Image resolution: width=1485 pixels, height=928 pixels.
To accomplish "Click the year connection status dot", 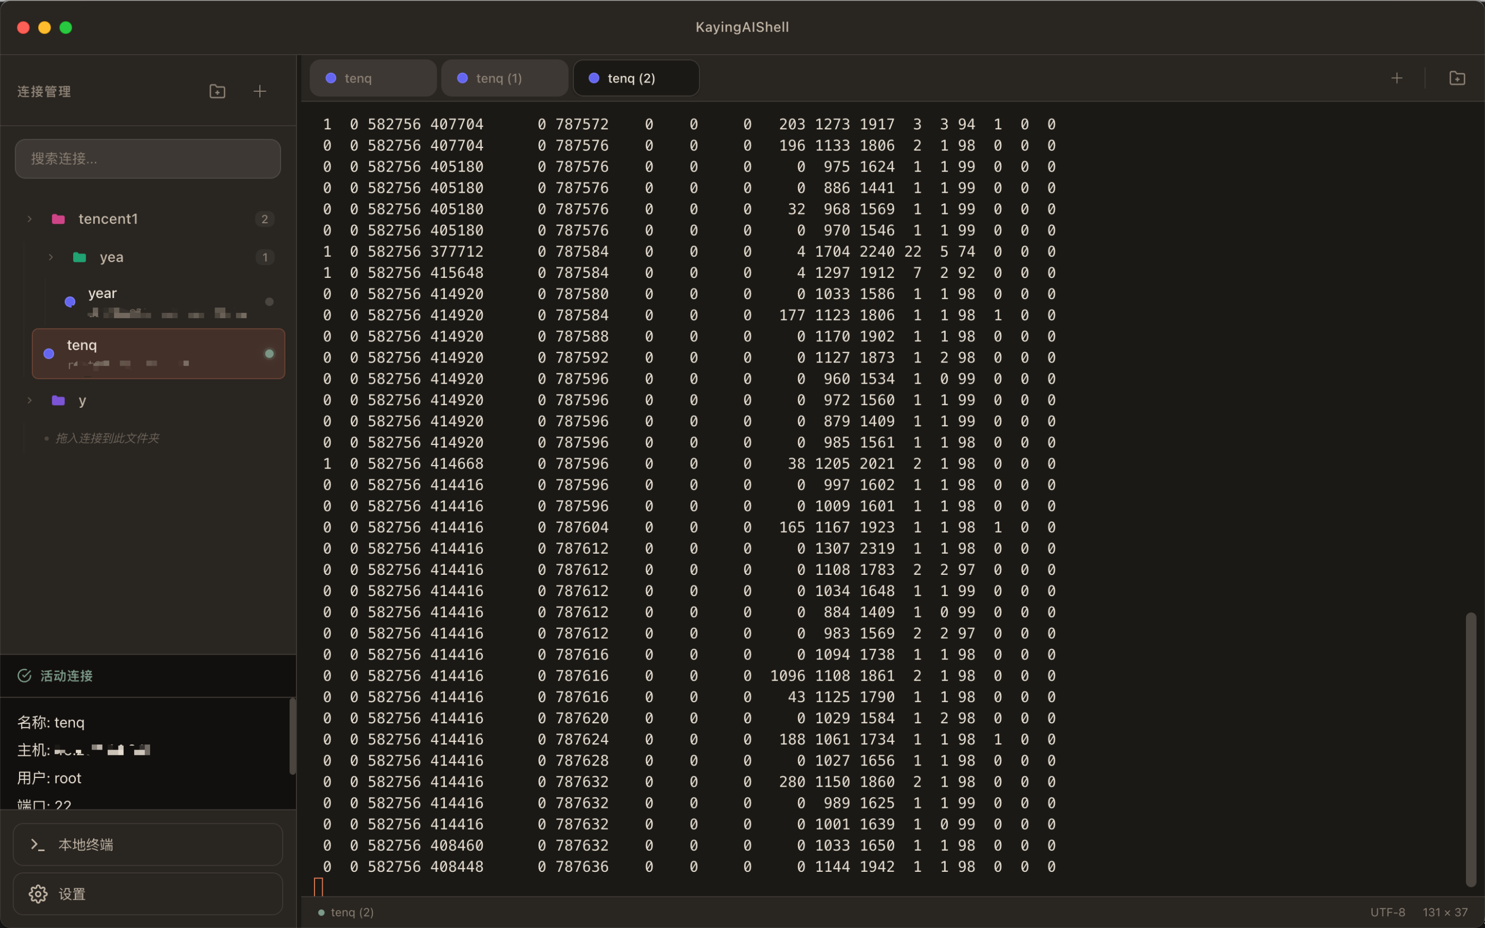I will (269, 302).
